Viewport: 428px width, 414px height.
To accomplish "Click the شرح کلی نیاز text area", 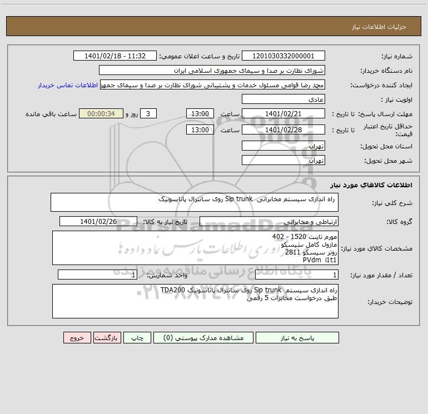I will pos(195,202).
